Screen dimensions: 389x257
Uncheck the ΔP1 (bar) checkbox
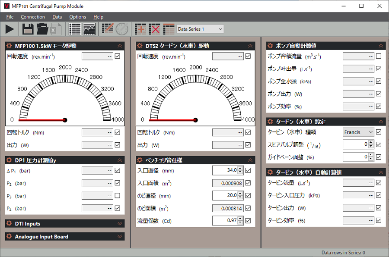(117, 170)
